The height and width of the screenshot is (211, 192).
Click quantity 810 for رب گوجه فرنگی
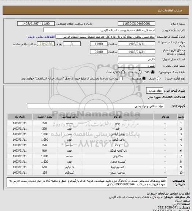click(x=45, y=151)
